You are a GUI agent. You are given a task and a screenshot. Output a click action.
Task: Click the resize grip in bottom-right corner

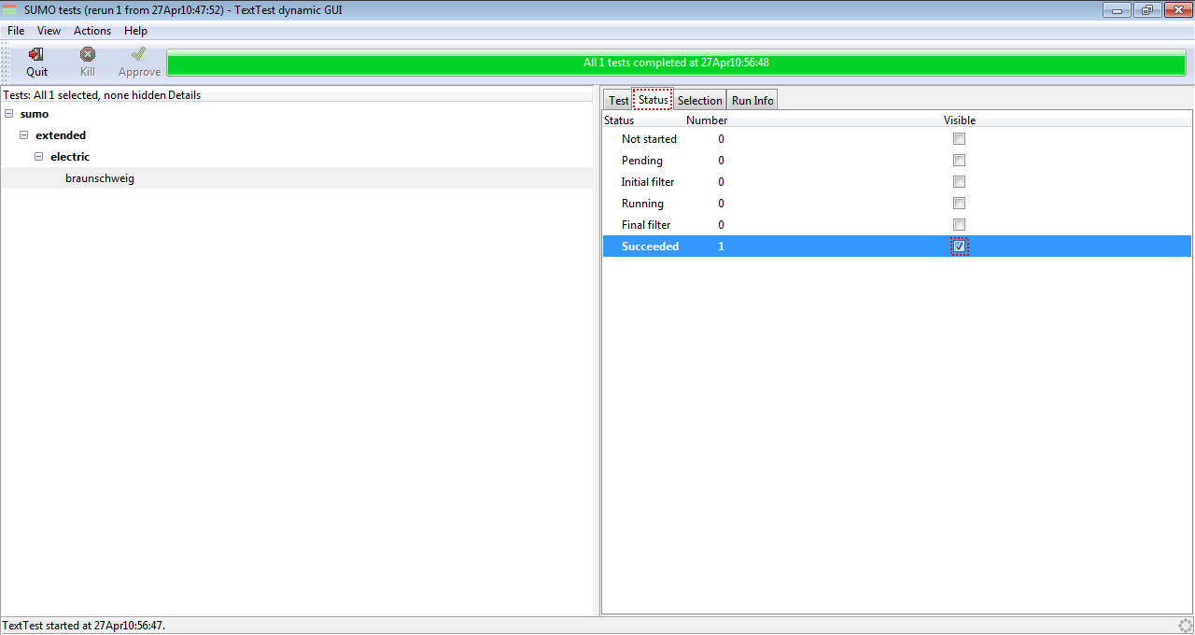[1186, 626]
